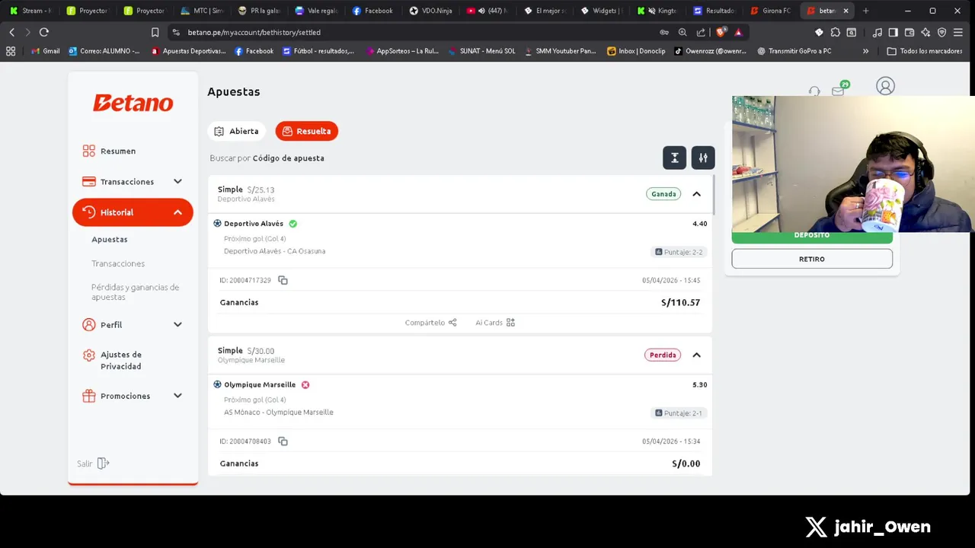Click the bookmark icon beside address bar

tap(155, 32)
